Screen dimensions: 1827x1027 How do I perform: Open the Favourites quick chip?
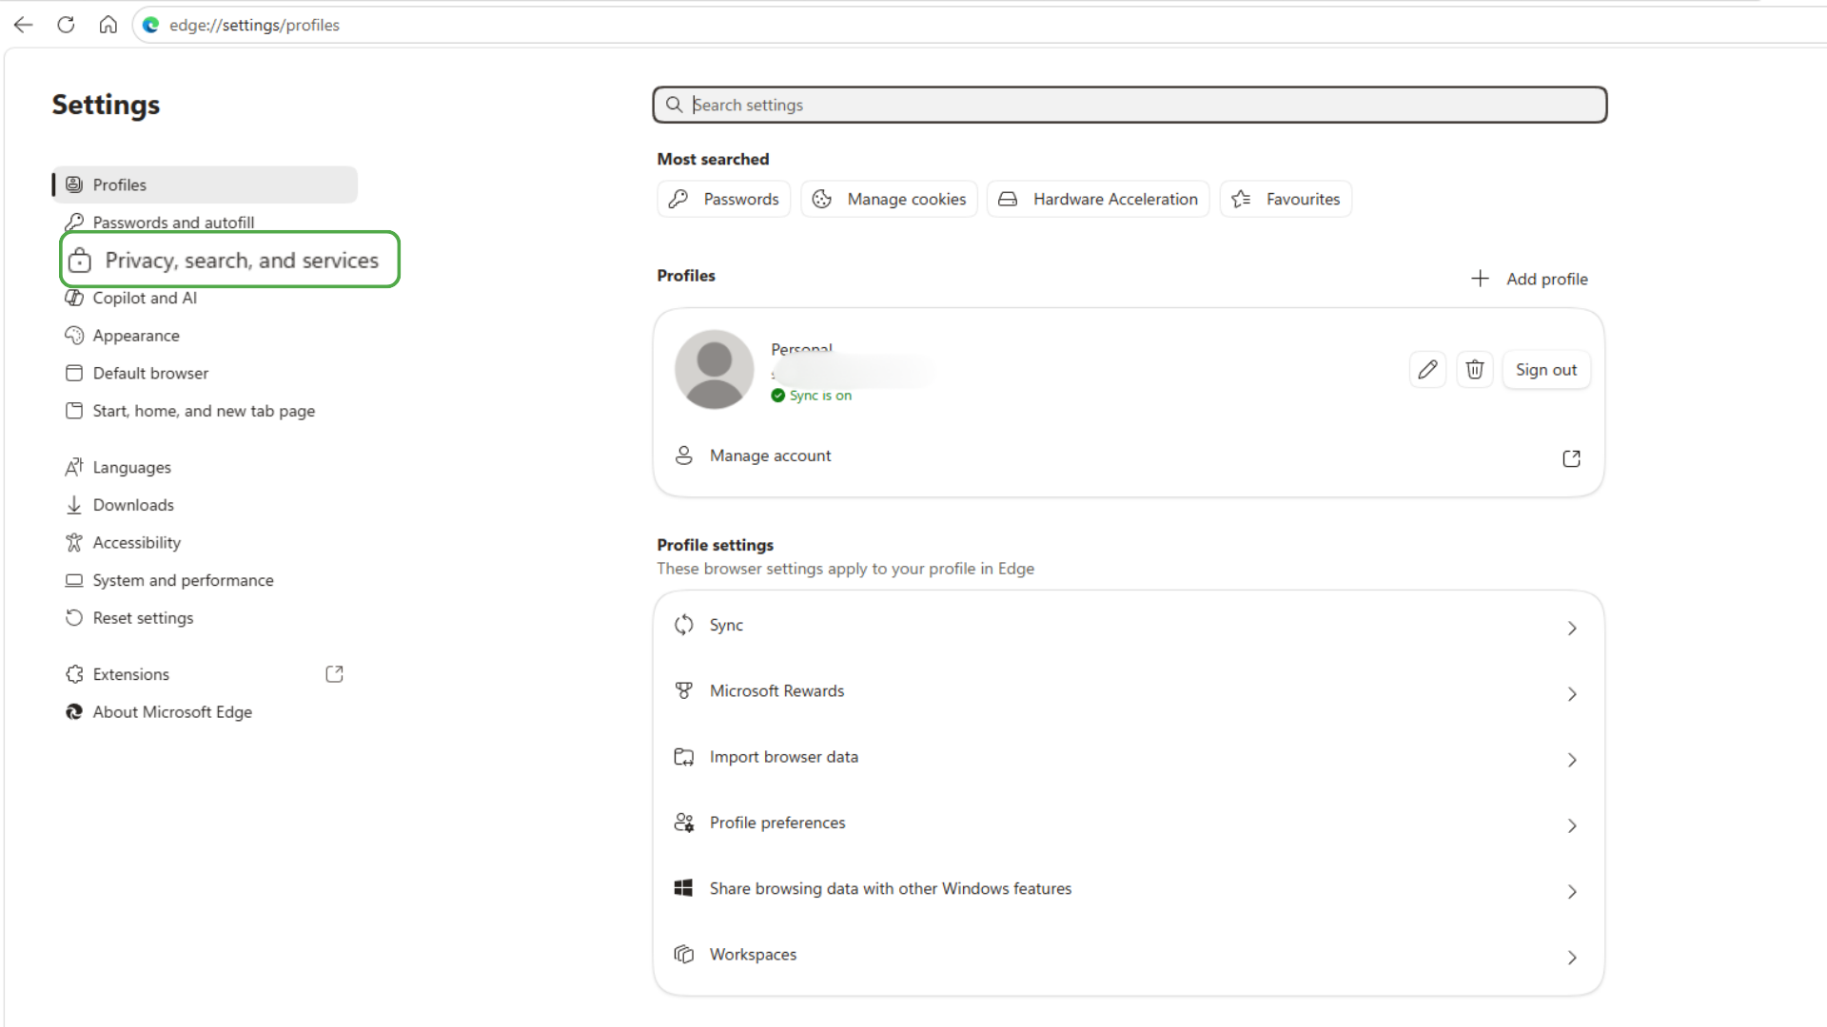(1286, 199)
